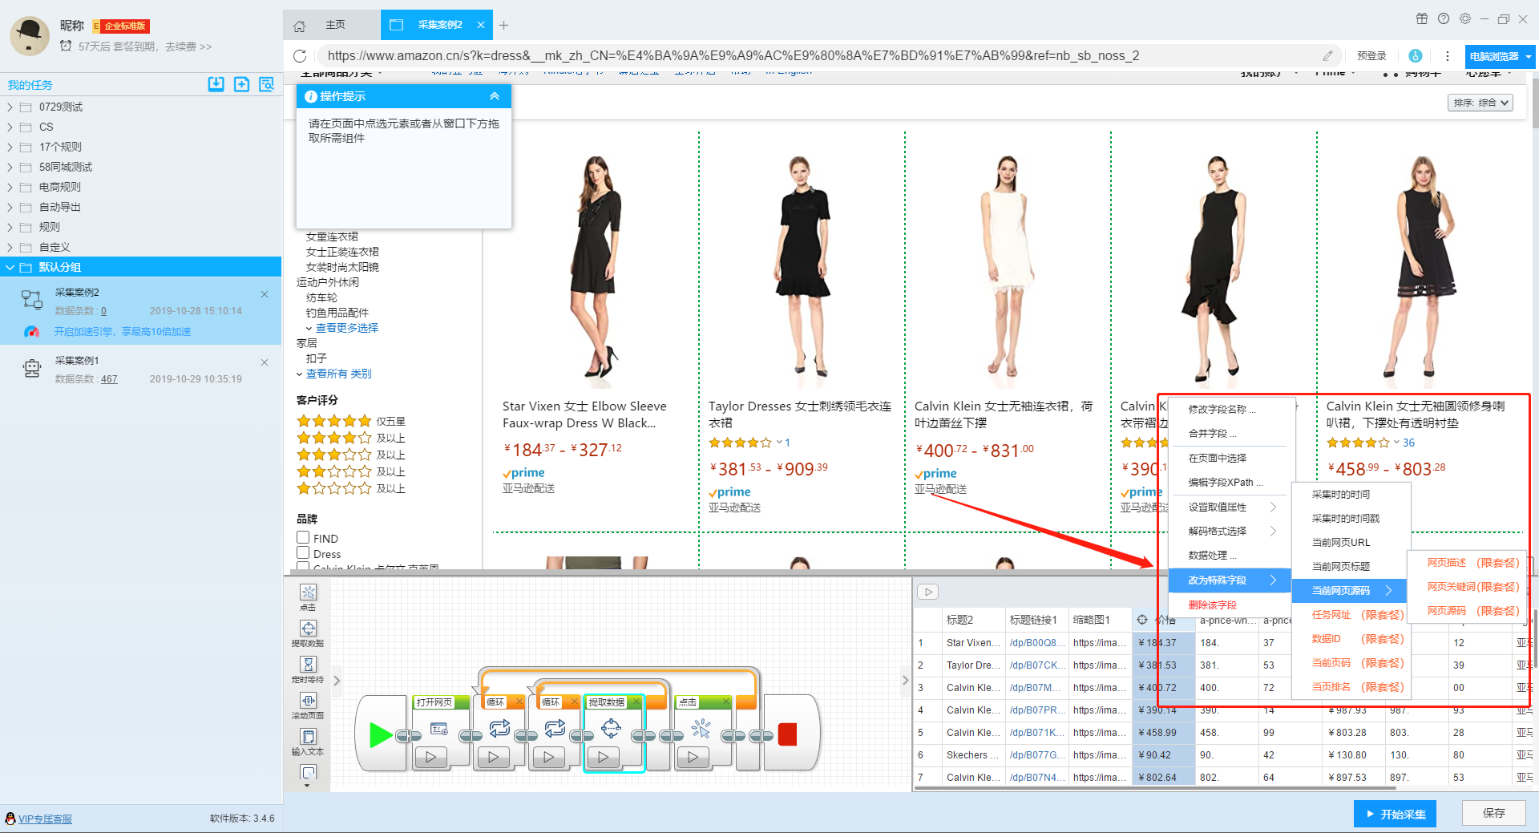Click the green start node in workflow
Screen dimensions: 1539x833
381,734
